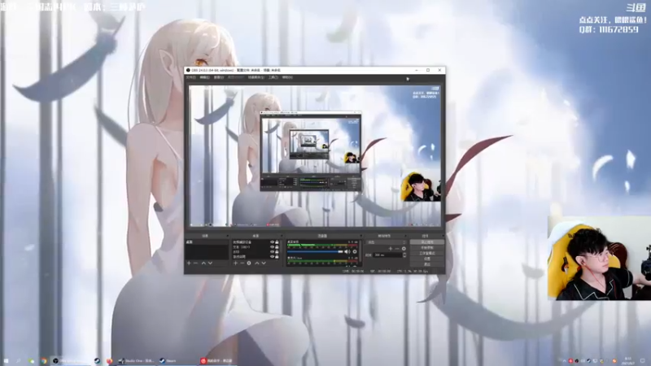Switch to OBS Studio taskbar button
Screen dimensions: 651x366
point(71,360)
